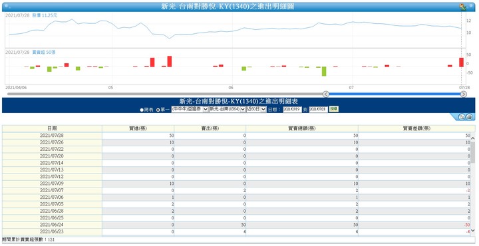Click the large red bar at 07/28 in chart
Viewport: 479px width, 246px height.
click(461, 62)
